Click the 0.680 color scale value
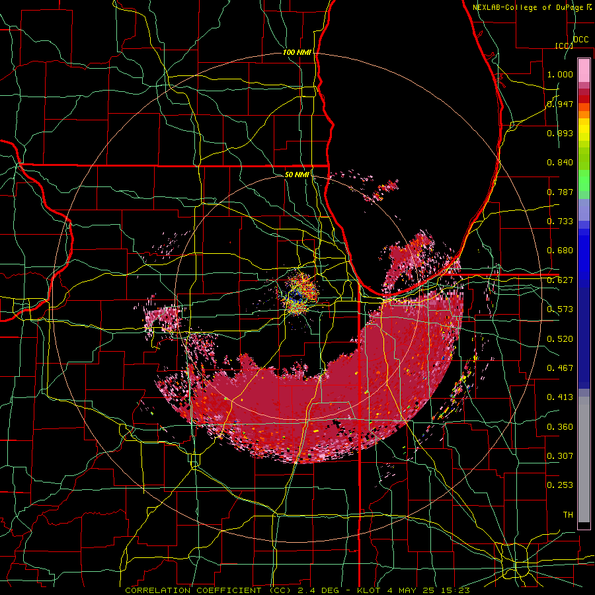This screenshot has width=595, height=595. coord(560,251)
